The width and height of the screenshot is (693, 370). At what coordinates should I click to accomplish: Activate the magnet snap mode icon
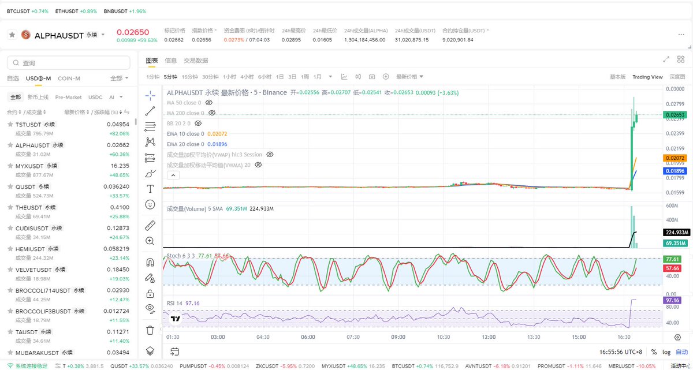[x=150, y=262]
